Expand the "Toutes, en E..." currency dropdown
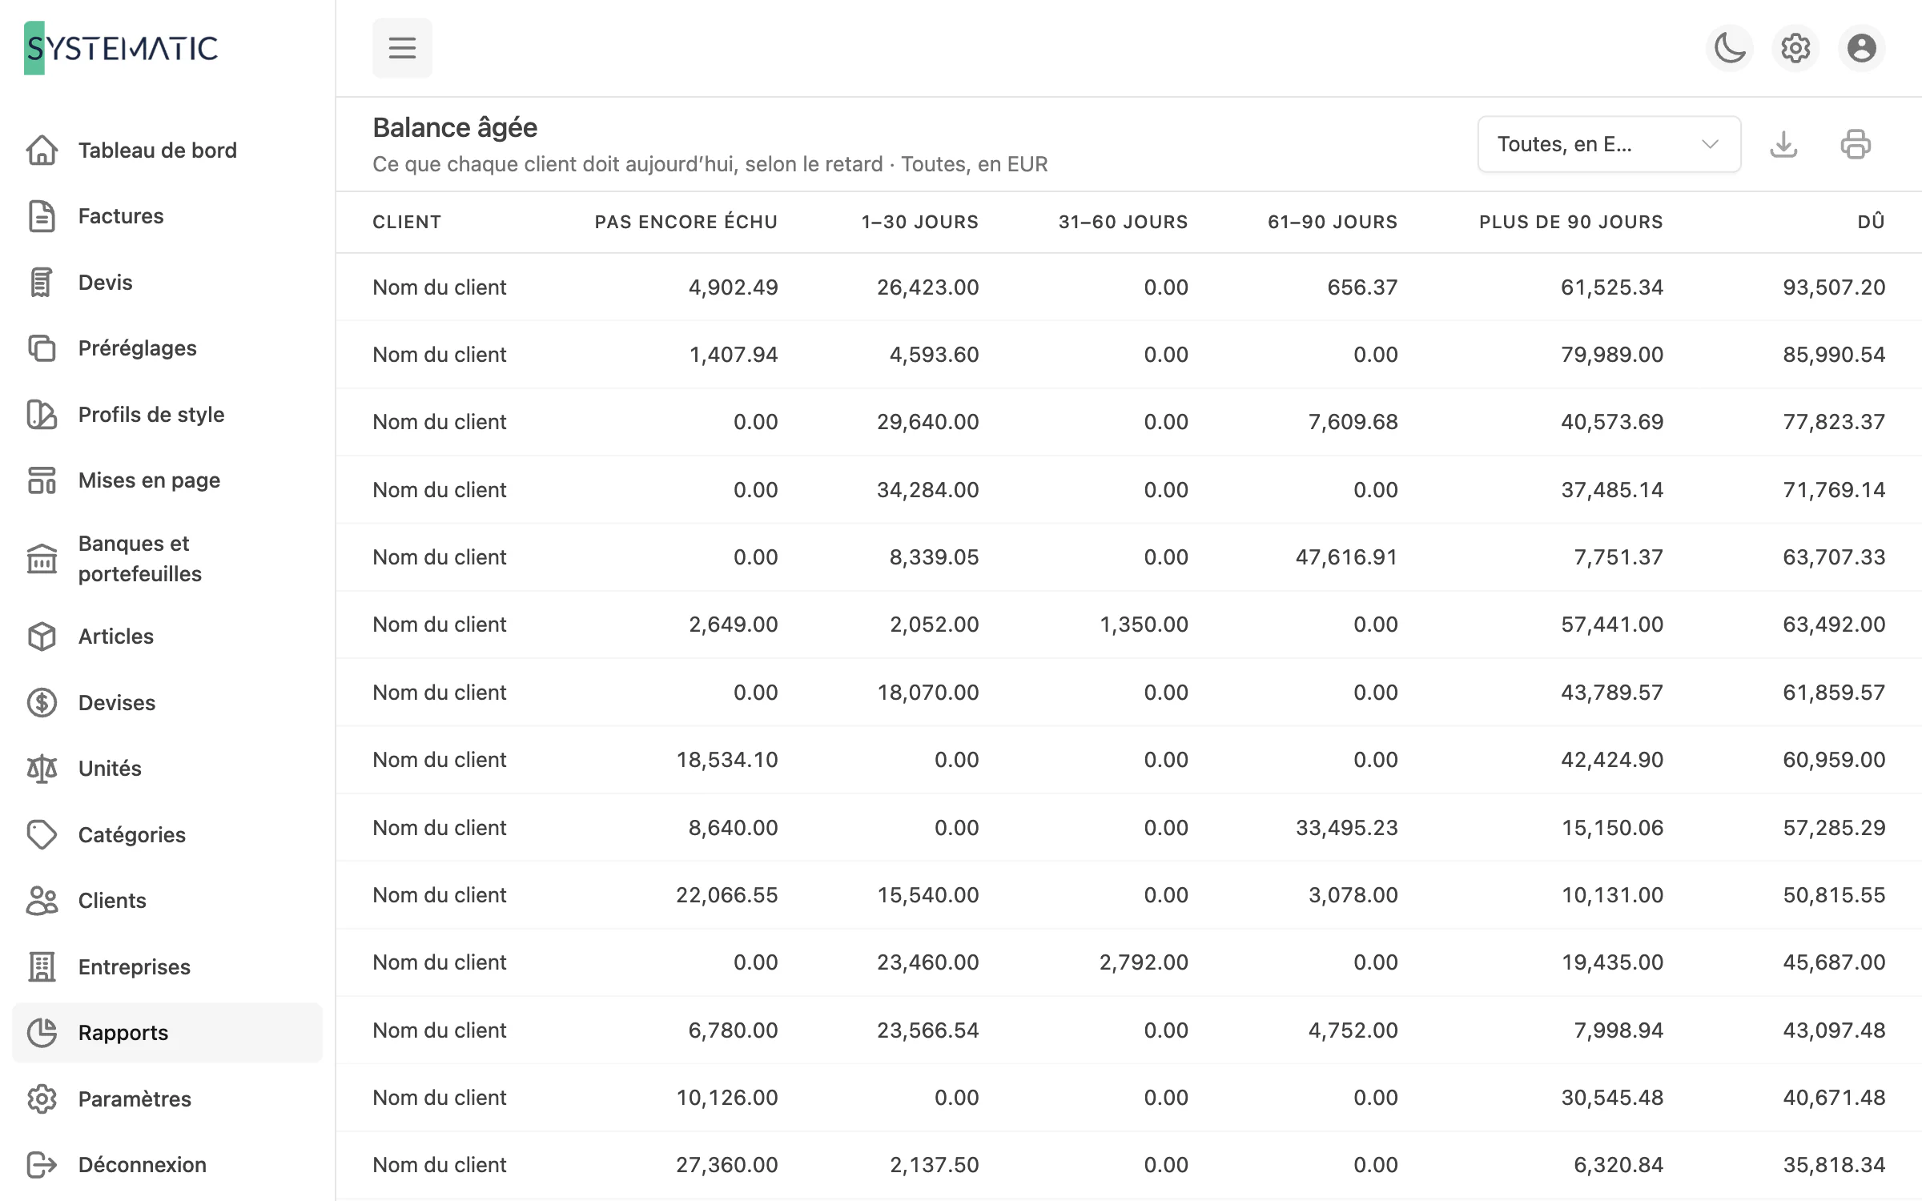This screenshot has height=1201, width=1922. (x=1609, y=144)
